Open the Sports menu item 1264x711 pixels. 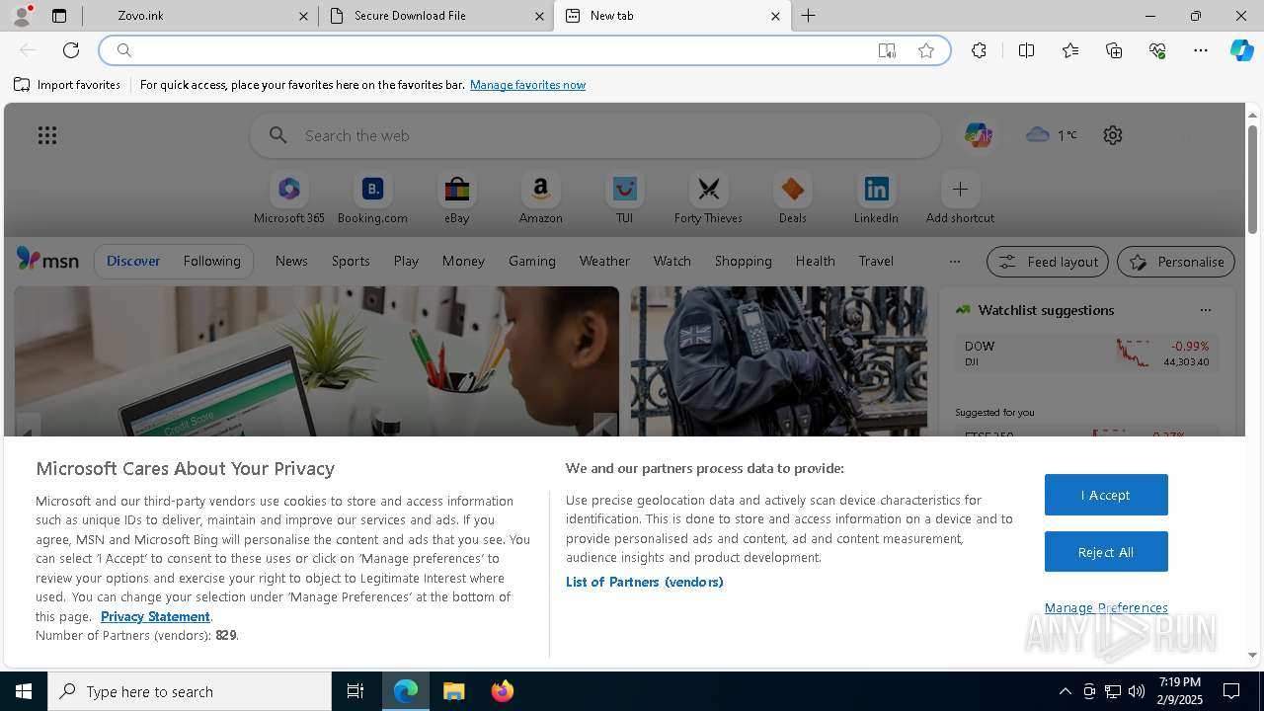[x=351, y=261]
